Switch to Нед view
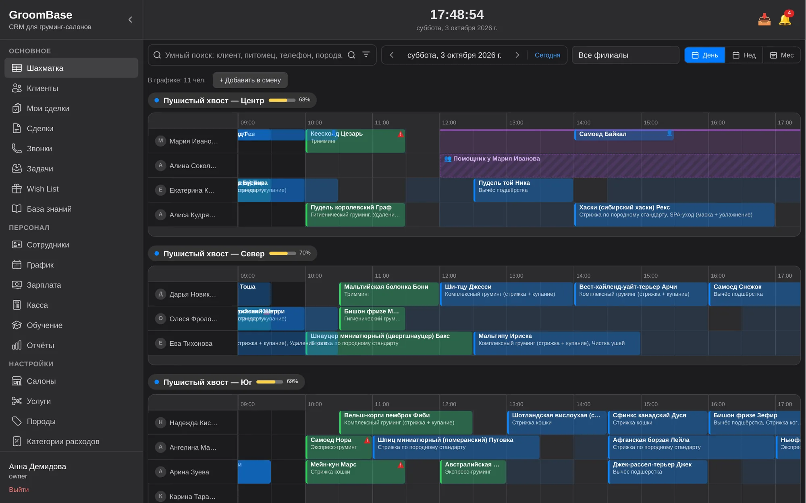Screen dimensions: 806x503 (744, 55)
